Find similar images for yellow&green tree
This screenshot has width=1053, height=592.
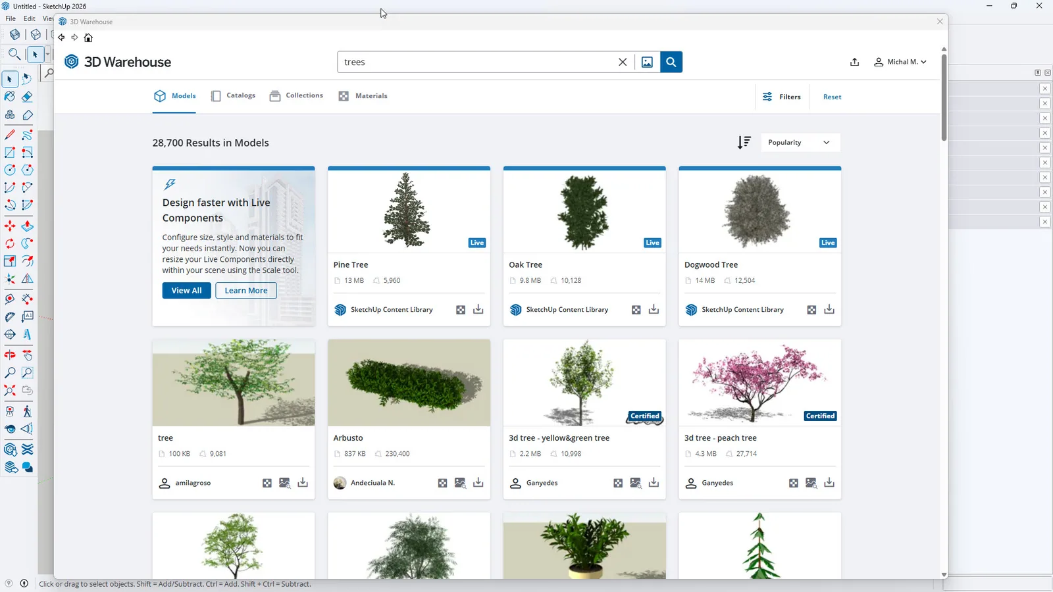click(636, 483)
